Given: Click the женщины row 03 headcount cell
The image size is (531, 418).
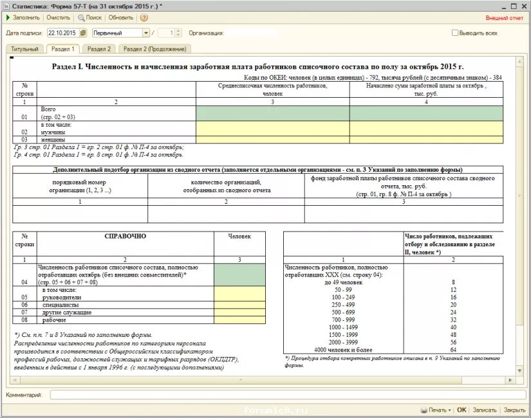Looking at the screenshot, I should pos(273,140).
